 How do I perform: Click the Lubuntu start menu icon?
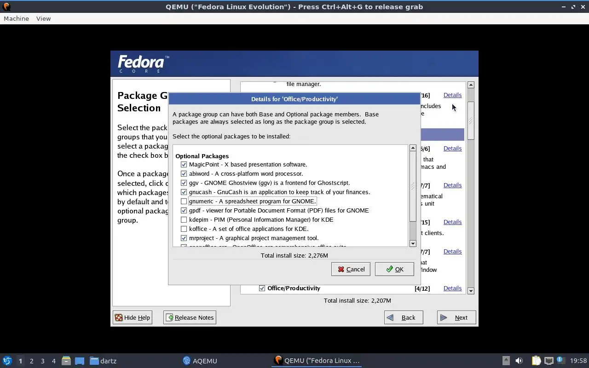pyautogui.click(x=7, y=361)
